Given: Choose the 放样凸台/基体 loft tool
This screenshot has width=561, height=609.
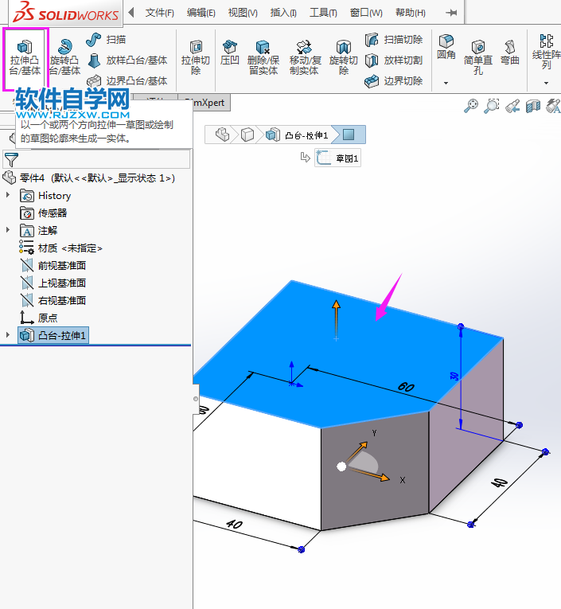Looking at the screenshot, I should tap(127, 61).
